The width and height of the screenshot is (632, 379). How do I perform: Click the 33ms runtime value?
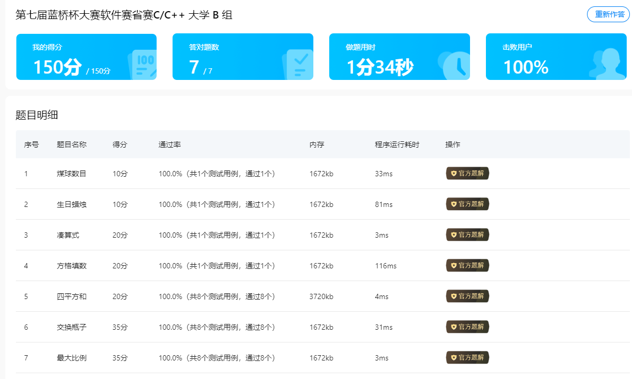point(384,174)
